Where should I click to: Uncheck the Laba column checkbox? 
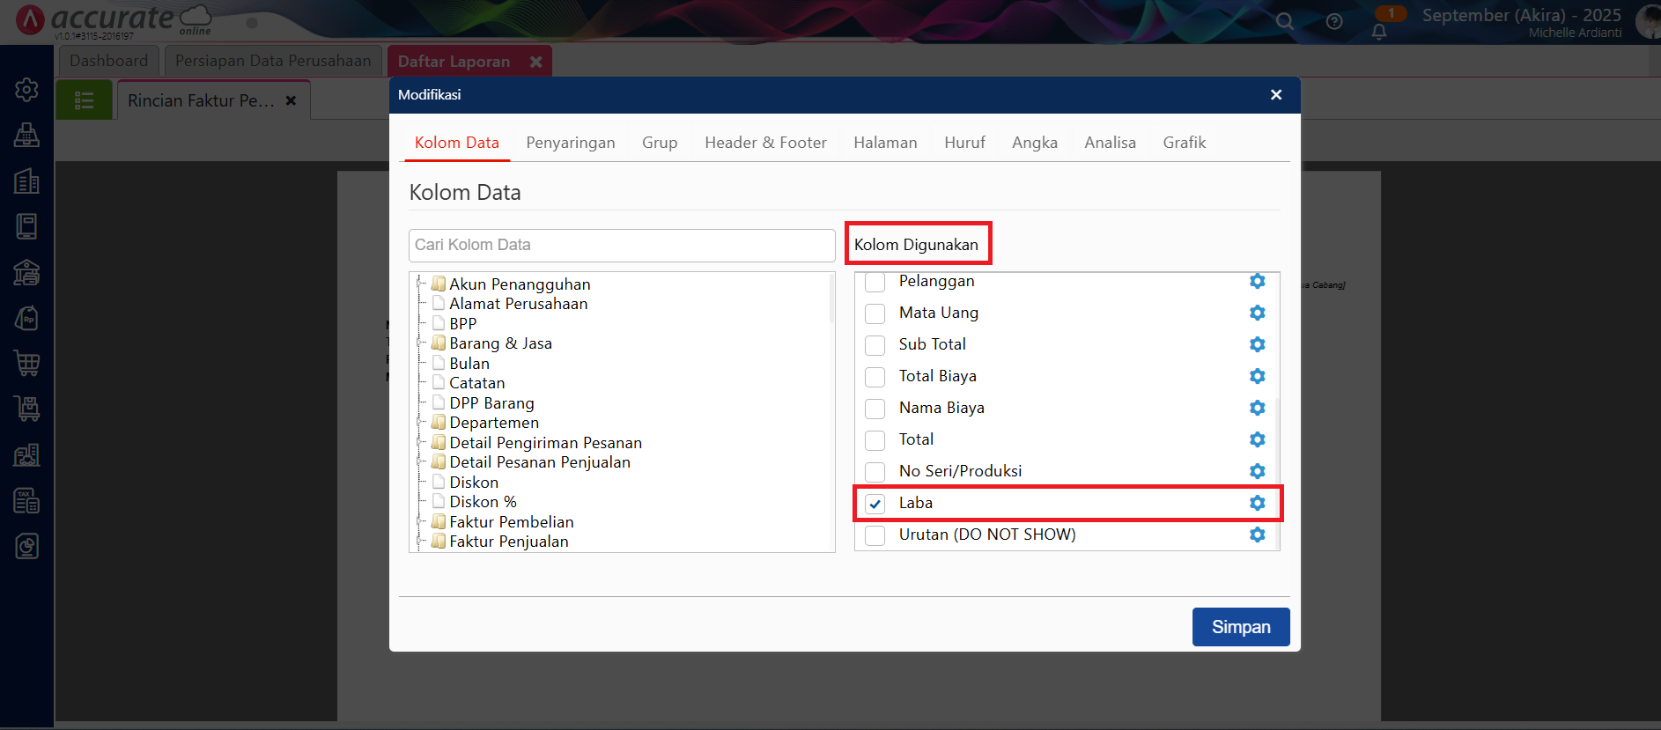point(875,504)
